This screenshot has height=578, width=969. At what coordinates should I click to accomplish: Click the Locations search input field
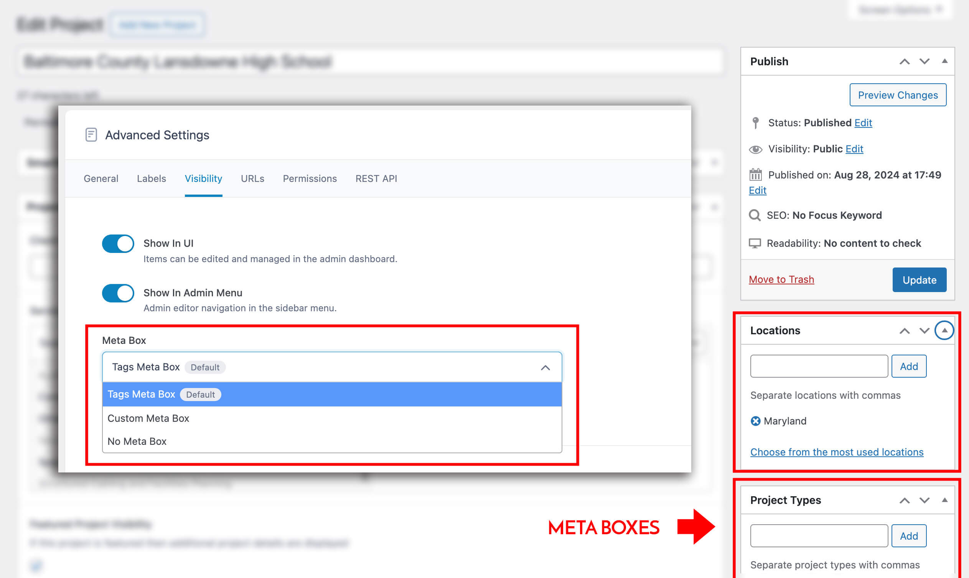click(x=819, y=365)
